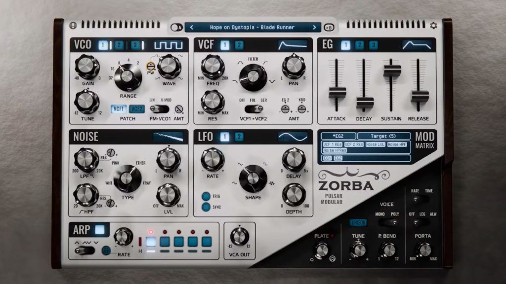Click the PW pulse width mini knob

pyautogui.click(x=151, y=67)
